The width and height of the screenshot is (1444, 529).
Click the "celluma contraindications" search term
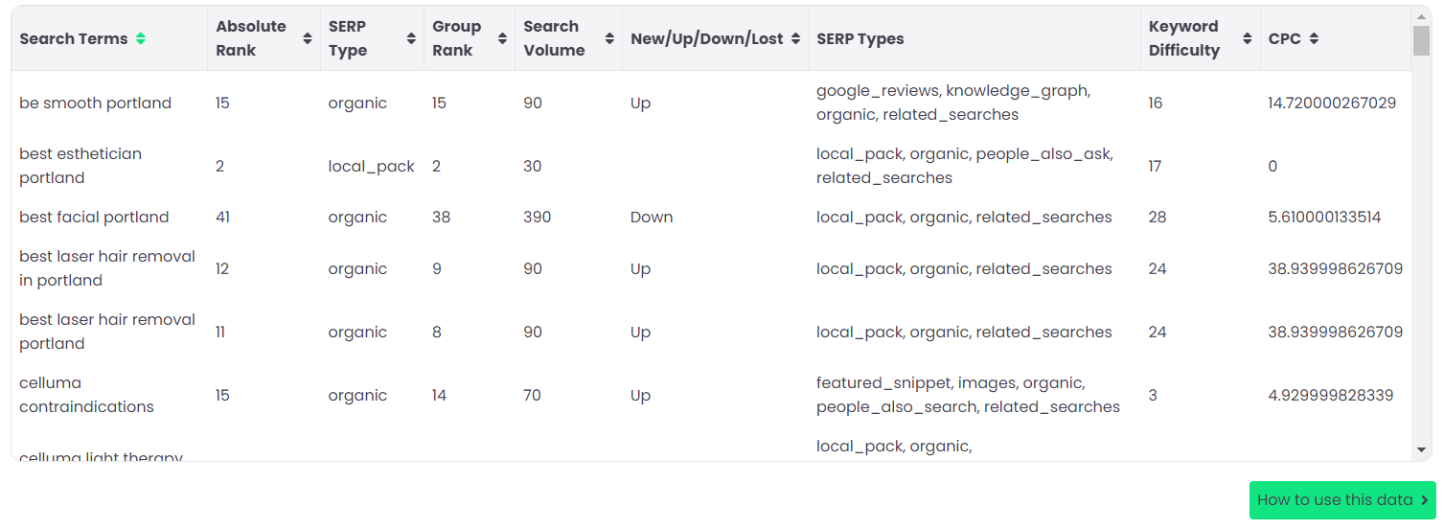coord(86,395)
